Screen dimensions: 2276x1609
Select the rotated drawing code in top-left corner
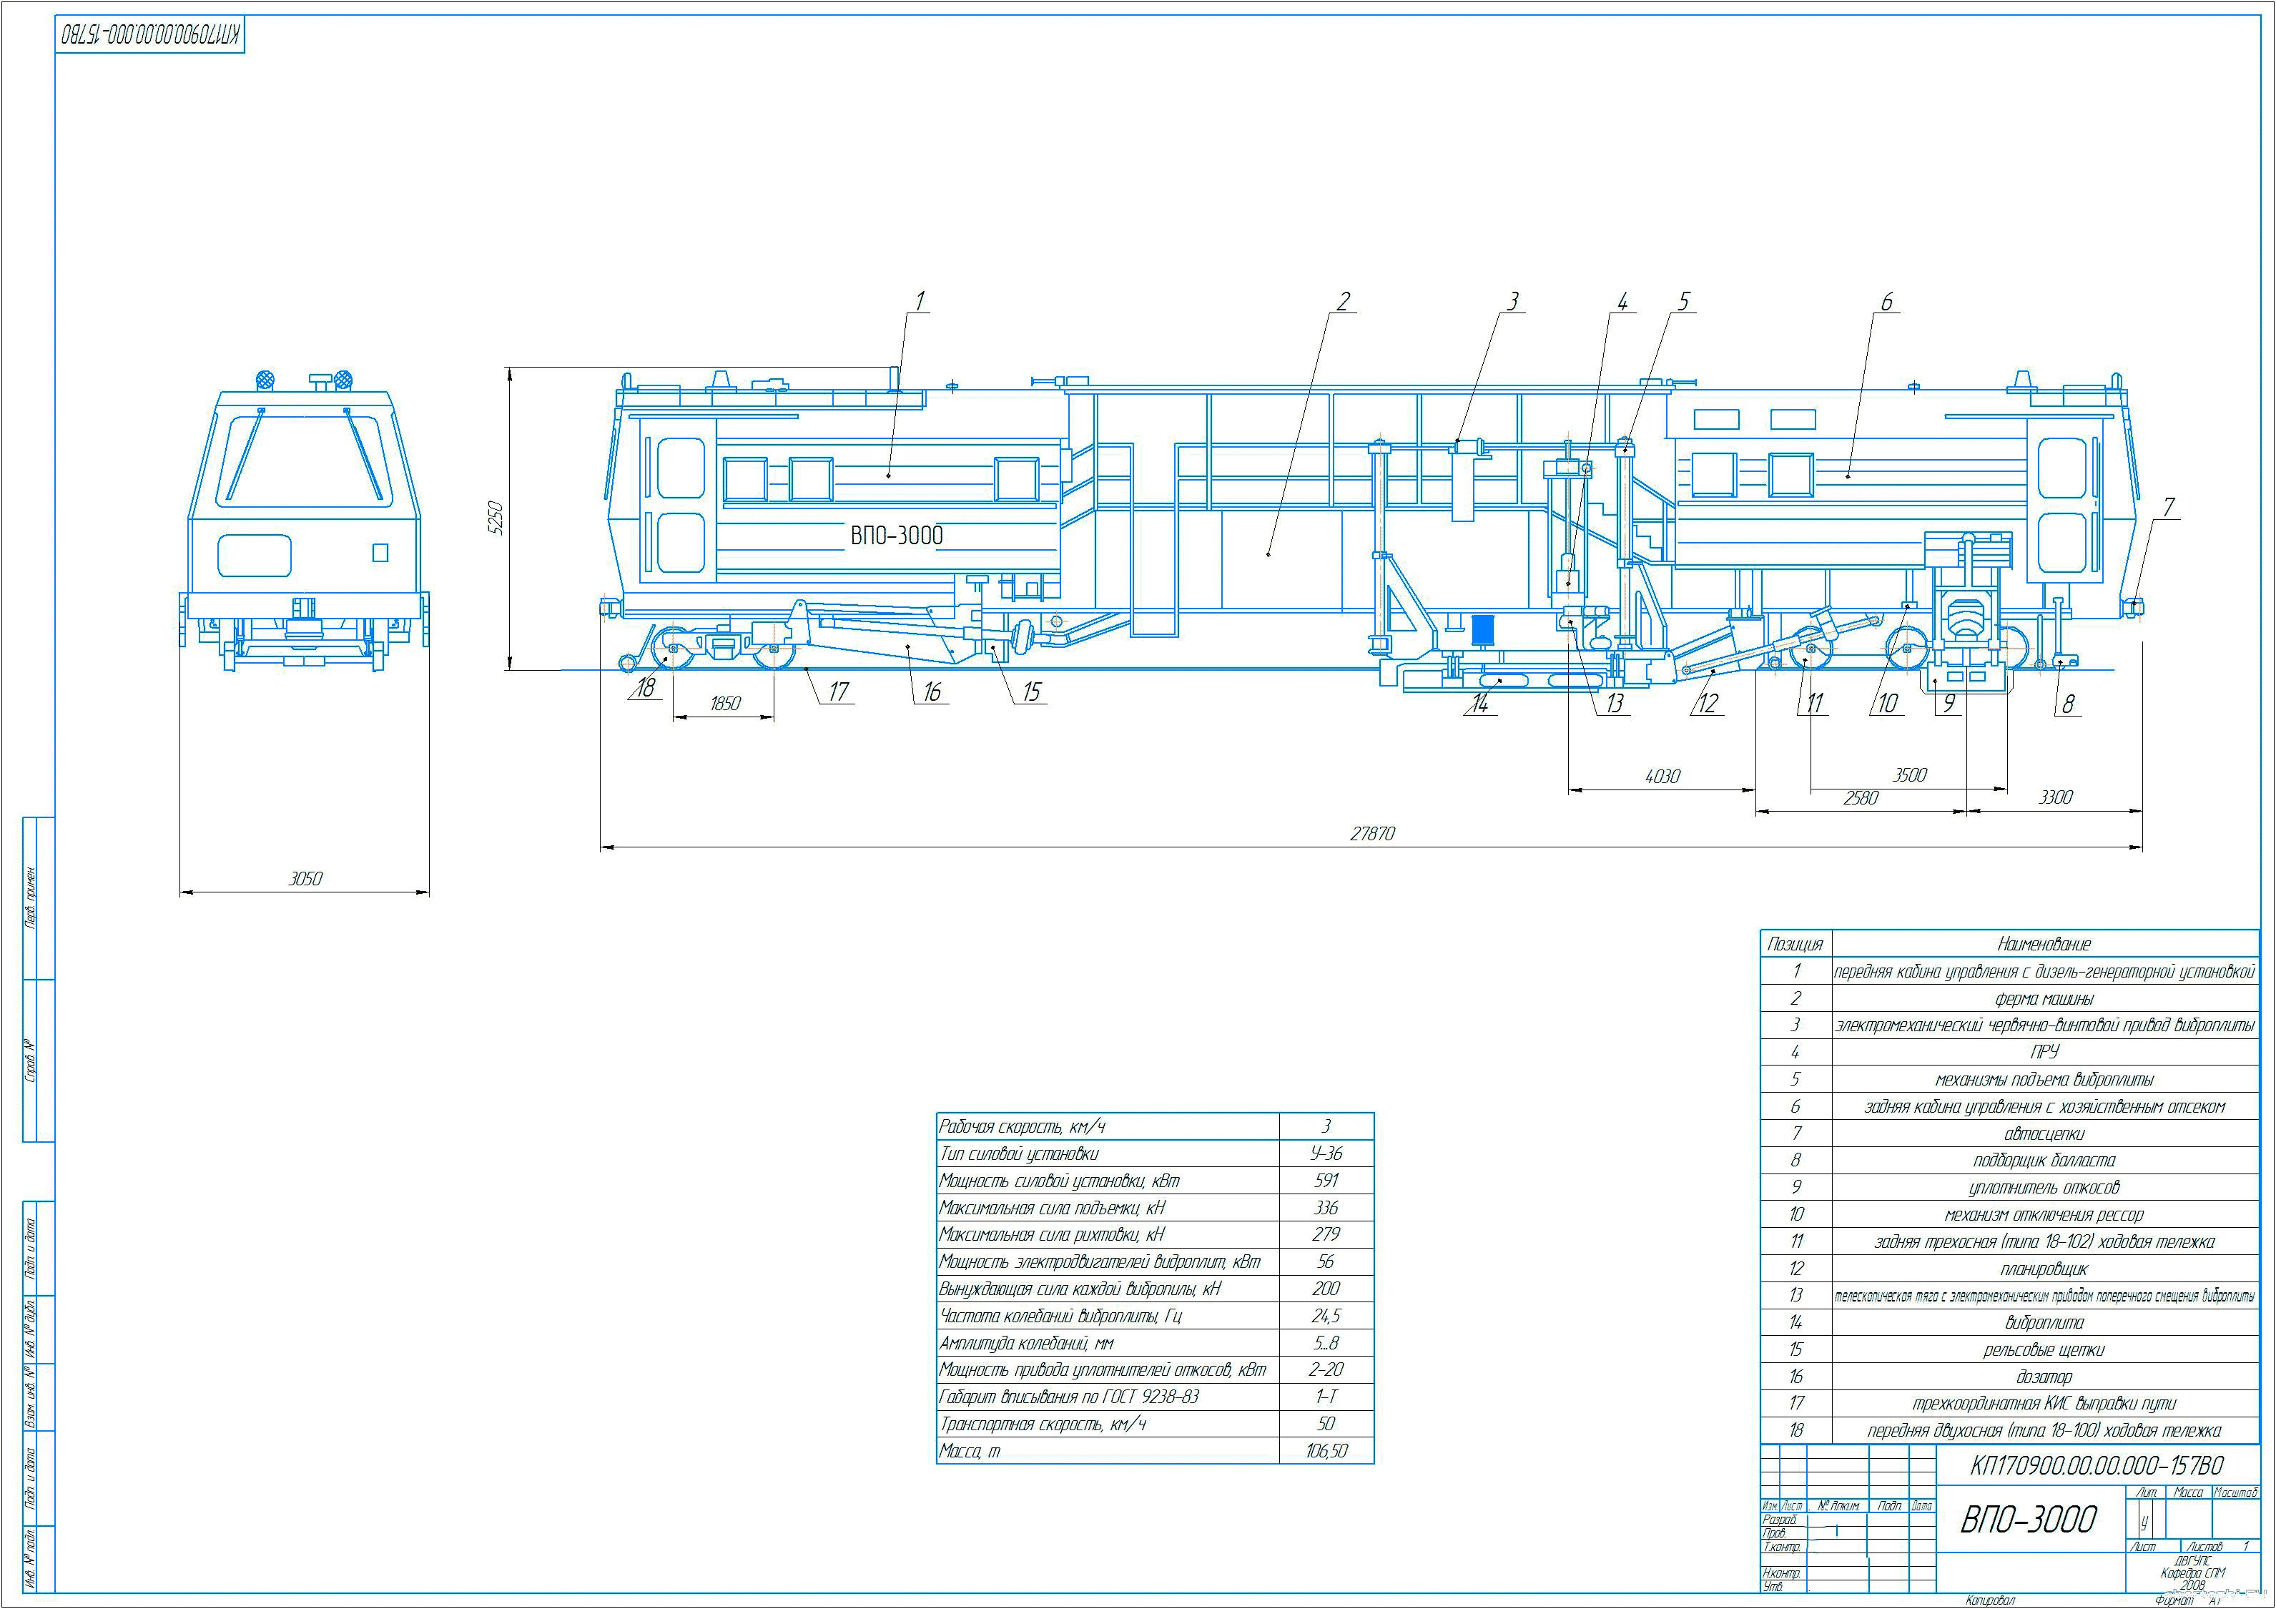(151, 36)
